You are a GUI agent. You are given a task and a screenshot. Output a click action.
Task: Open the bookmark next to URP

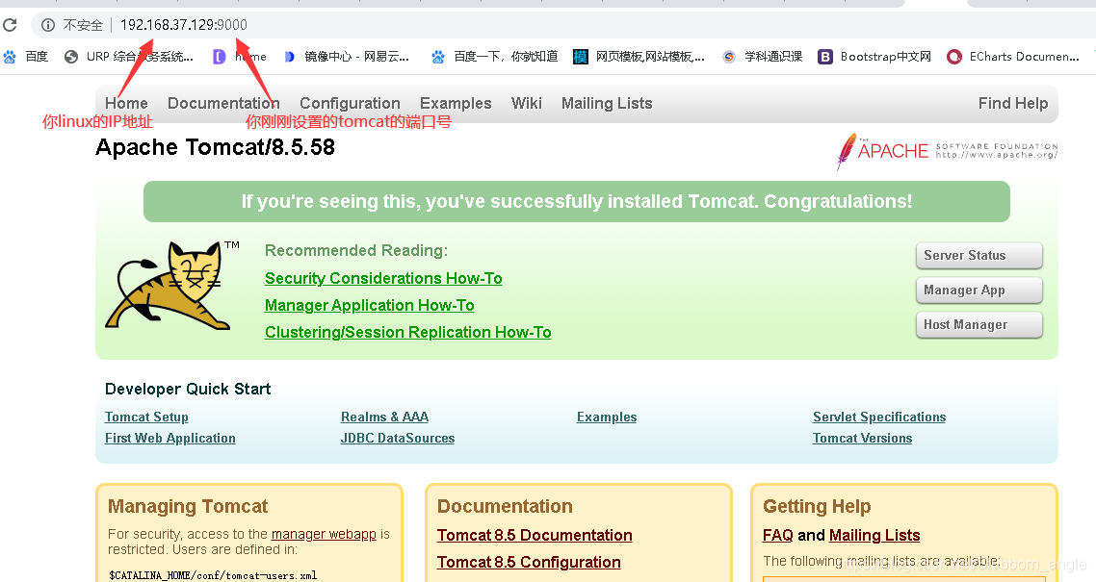[x=240, y=57]
